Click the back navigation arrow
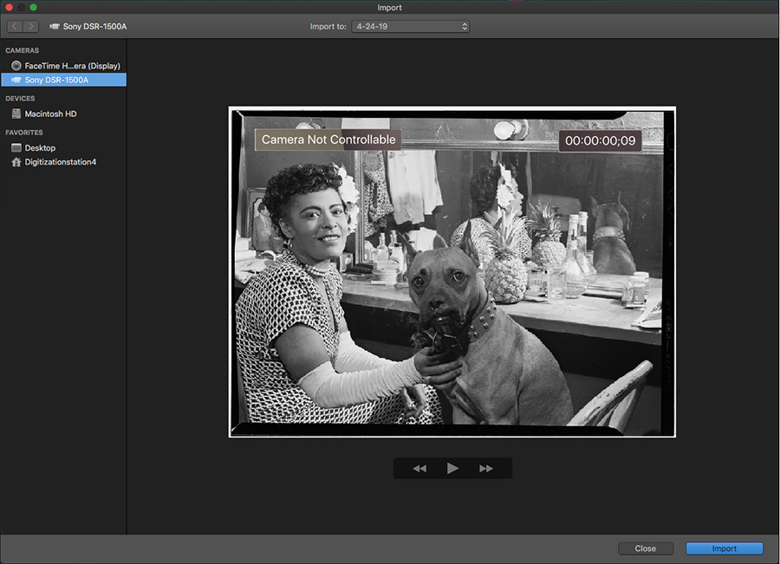Image resolution: width=780 pixels, height=564 pixels. (16, 27)
